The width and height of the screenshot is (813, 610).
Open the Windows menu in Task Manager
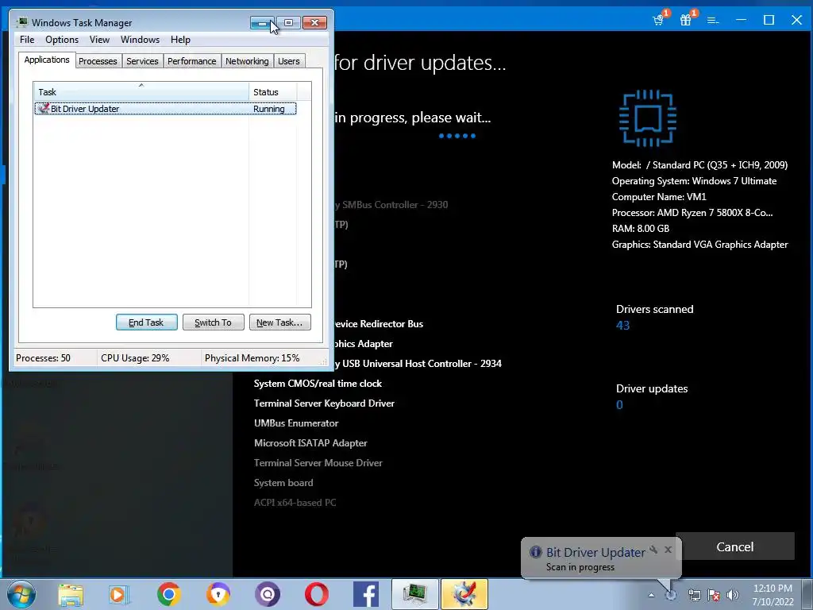click(140, 40)
